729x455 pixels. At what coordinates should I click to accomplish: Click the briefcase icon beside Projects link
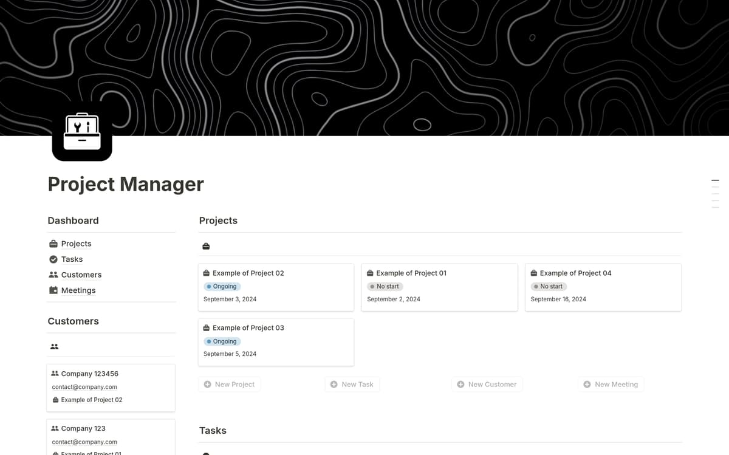pyautogui.click(x=53, y=244)
